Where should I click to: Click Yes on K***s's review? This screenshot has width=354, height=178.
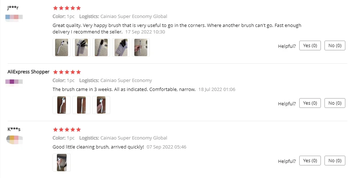[310, 161]
